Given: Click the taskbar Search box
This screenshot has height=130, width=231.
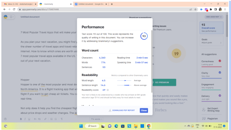Looking at the screenshot, I should [x=92, y=126].
